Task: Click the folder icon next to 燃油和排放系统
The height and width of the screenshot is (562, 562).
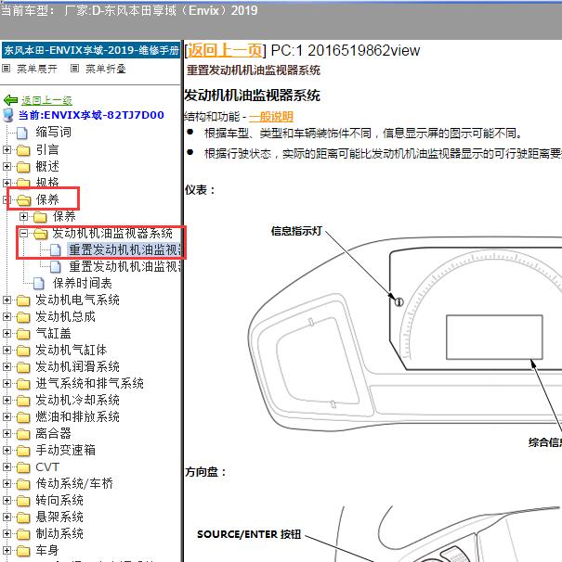Action: point(23,417)
